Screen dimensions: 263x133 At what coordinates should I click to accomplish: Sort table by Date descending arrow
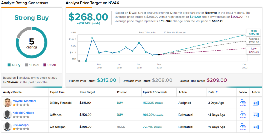[x=217, y=92]
